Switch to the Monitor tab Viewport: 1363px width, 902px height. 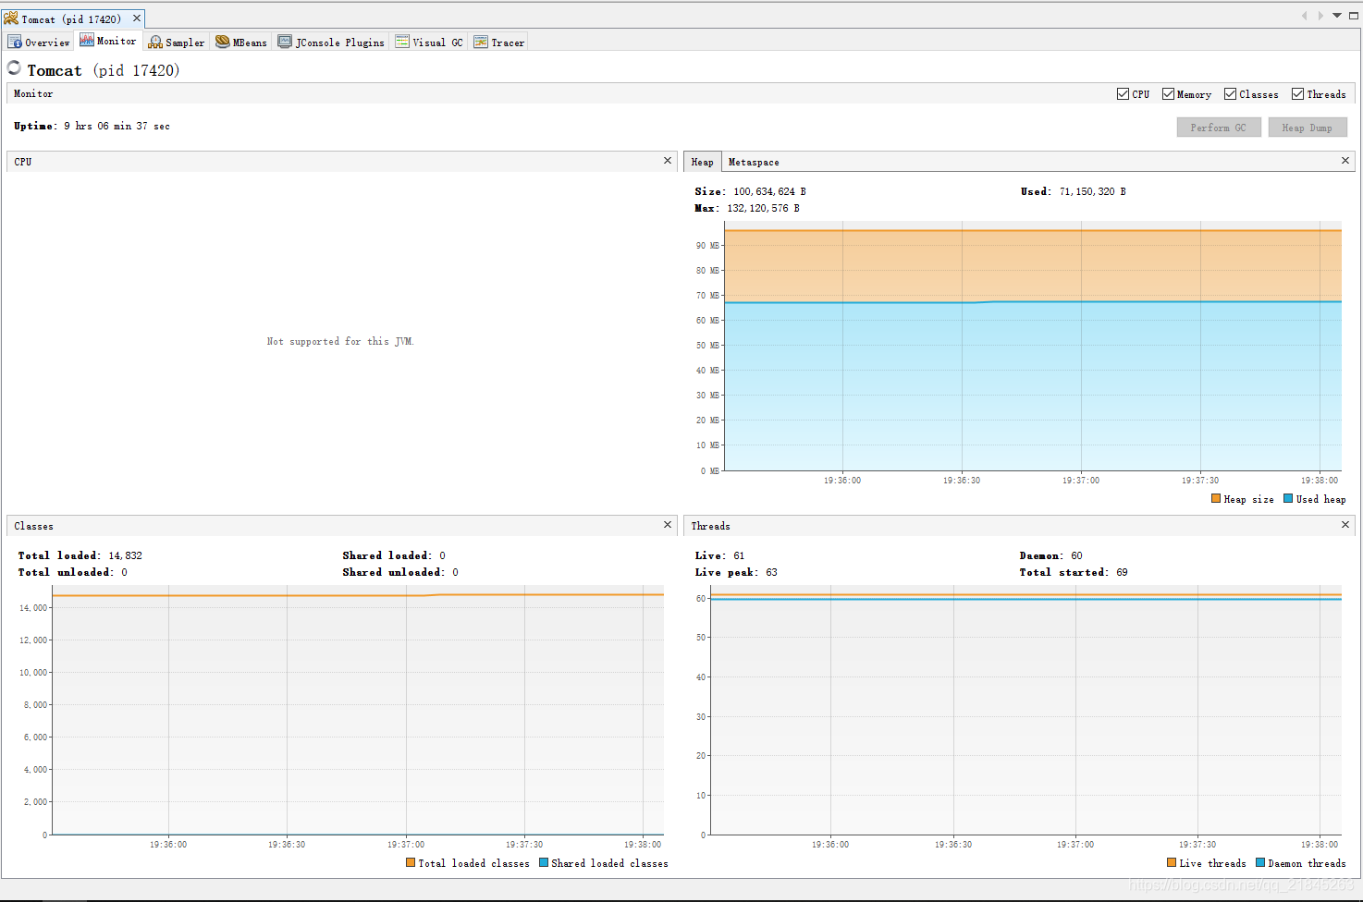pyautogui.click(x=108, y=41)
